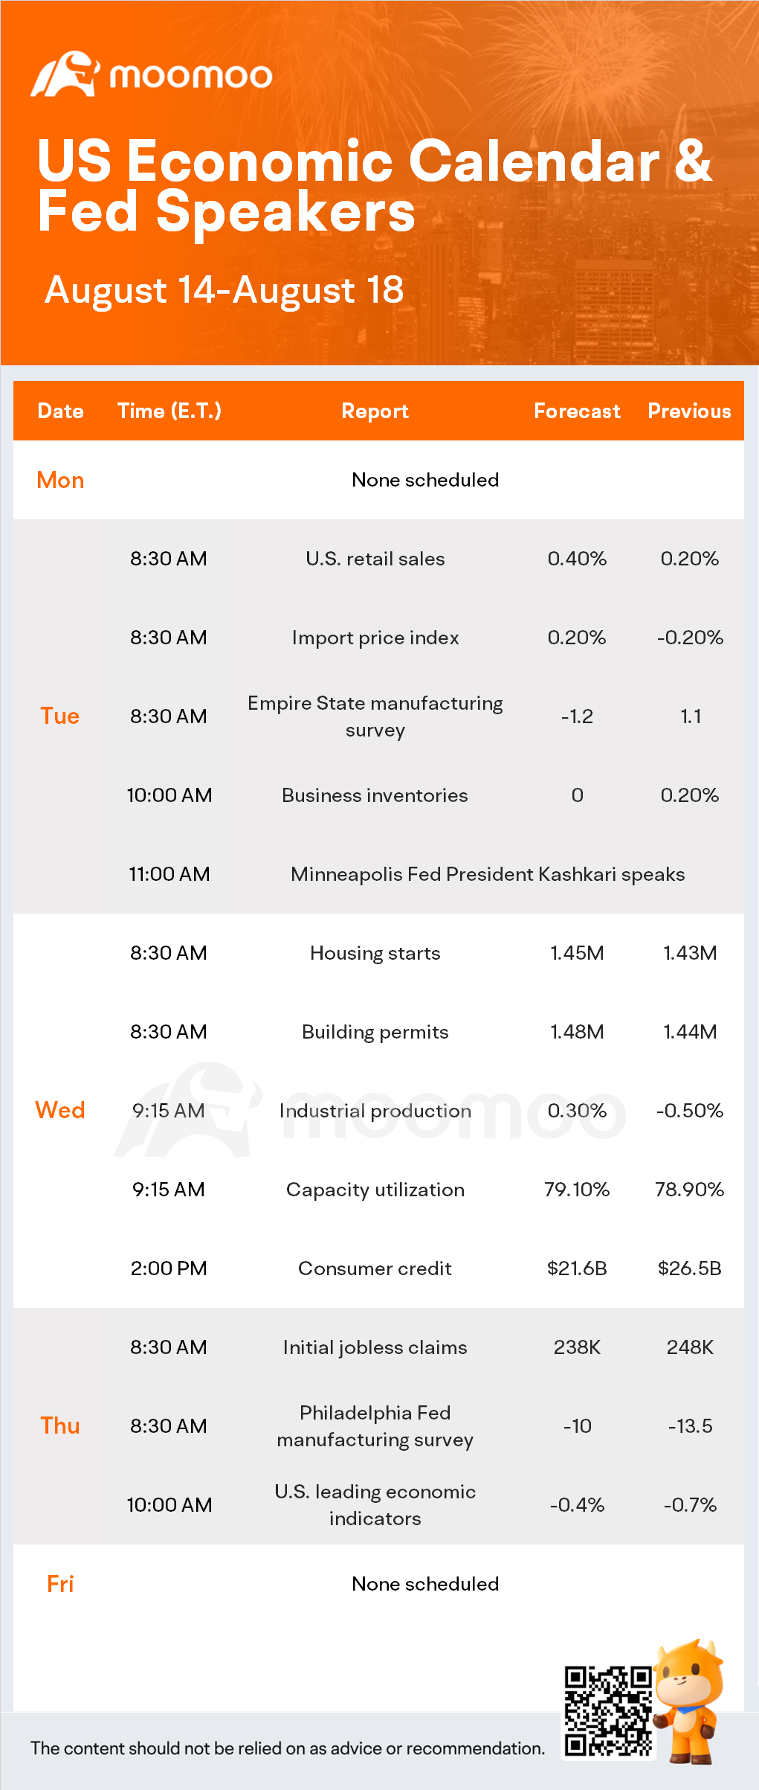Click the Thu day label

(x=60, y=1426)
